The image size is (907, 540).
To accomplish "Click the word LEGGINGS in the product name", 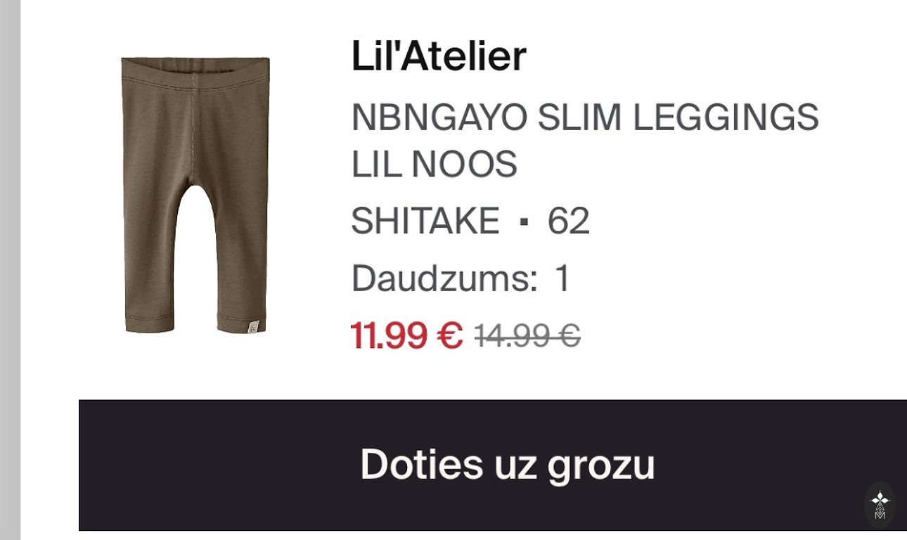I will pyautogui.click(x=726, y=117).
